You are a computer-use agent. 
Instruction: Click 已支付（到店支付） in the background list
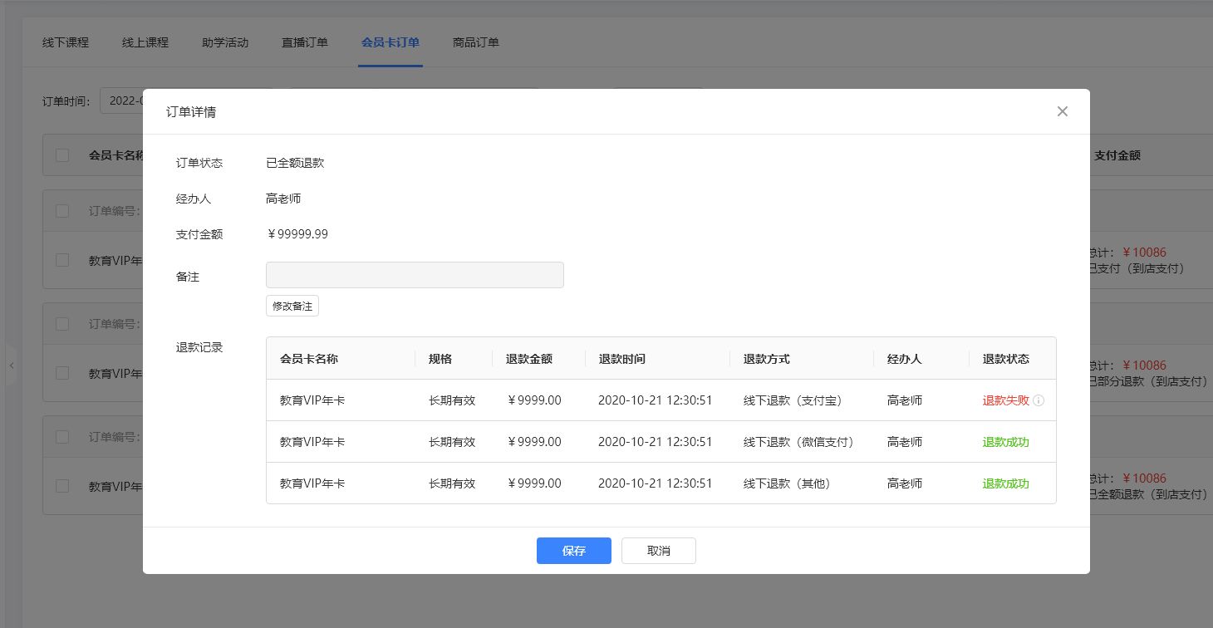point(1137,268)
